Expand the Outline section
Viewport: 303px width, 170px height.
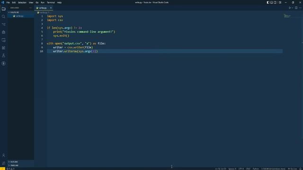[x=21, y=161]
